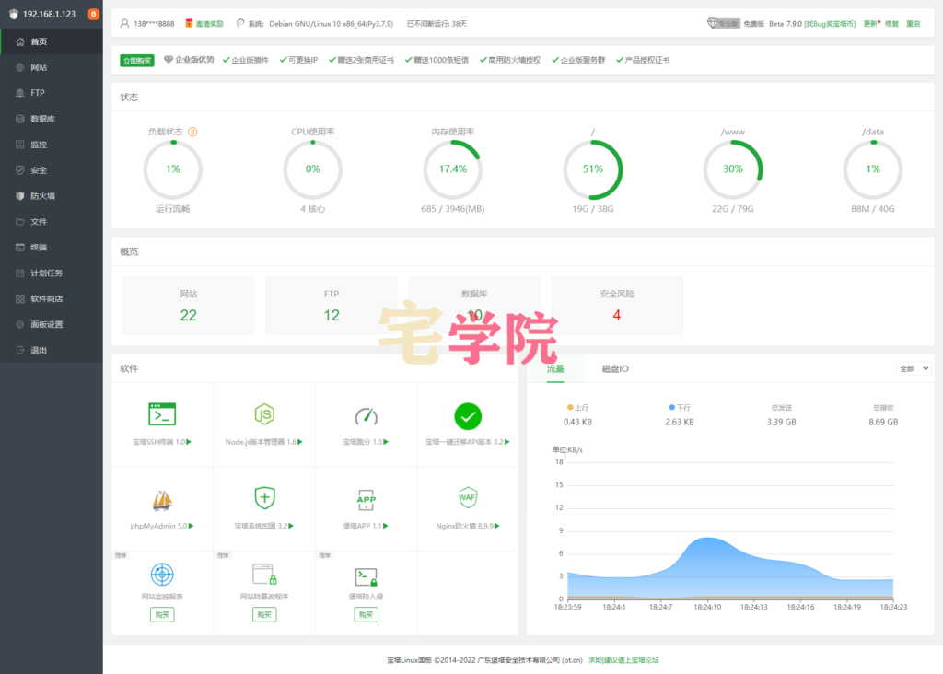
Task: Click the 修复 link in header
Action: tap(891, 23)
